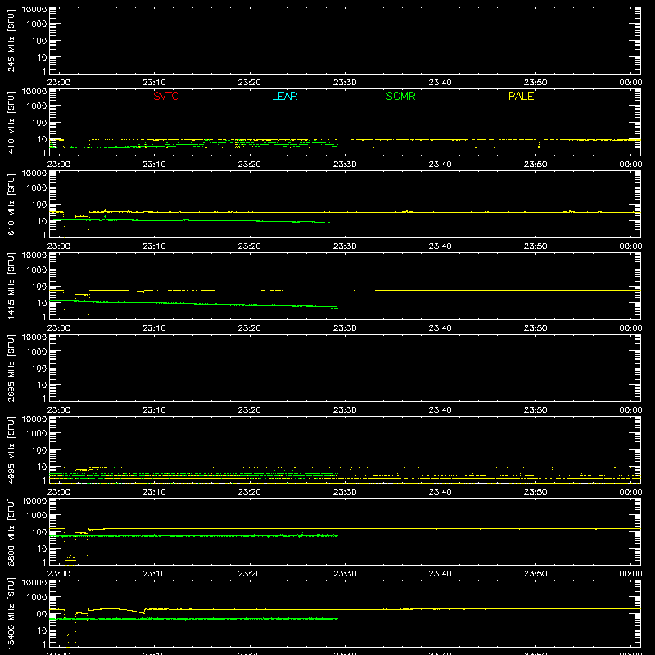The image size is (655, 655).
Task: Click 1000 y-axis label of 410 MHz panel
Action: pyautogui.click(x=37, y=106)
